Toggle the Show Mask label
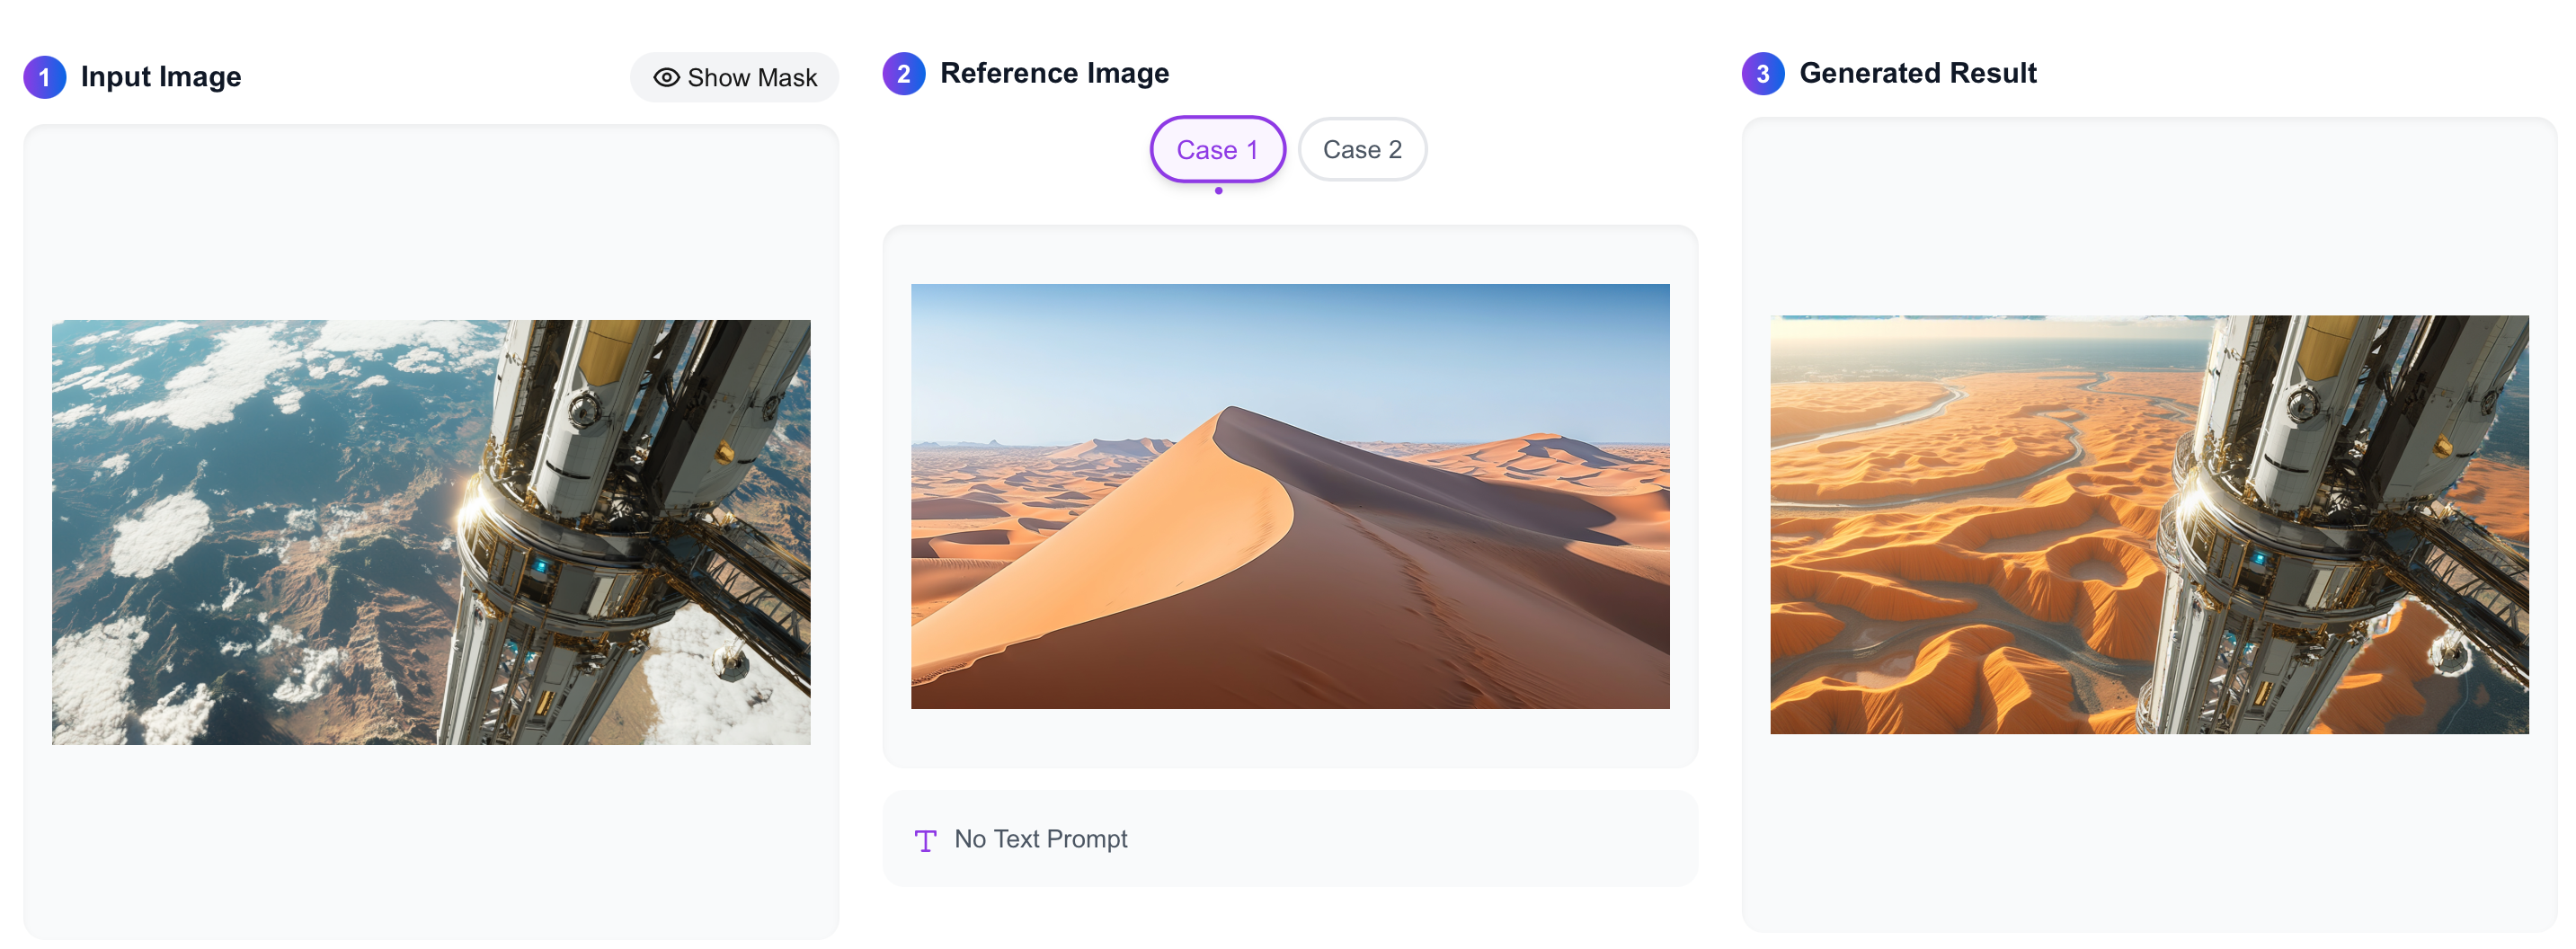2576x949 pixels. point(752,78)
